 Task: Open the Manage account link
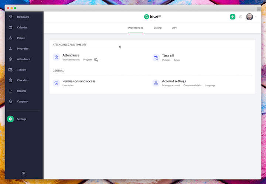click(171, 85)
